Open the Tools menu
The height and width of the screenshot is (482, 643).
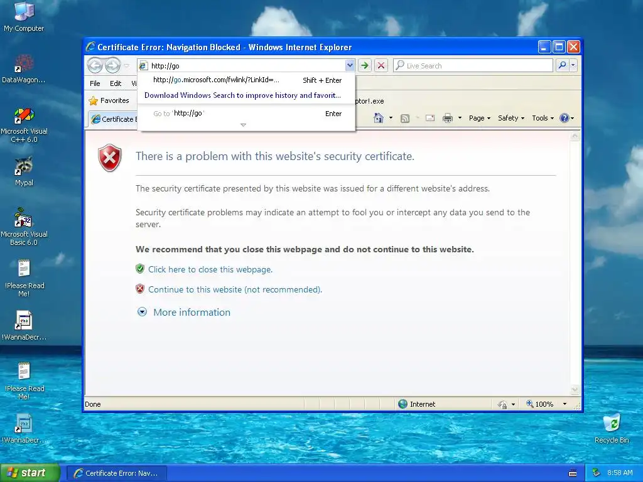tap(543, 118)
